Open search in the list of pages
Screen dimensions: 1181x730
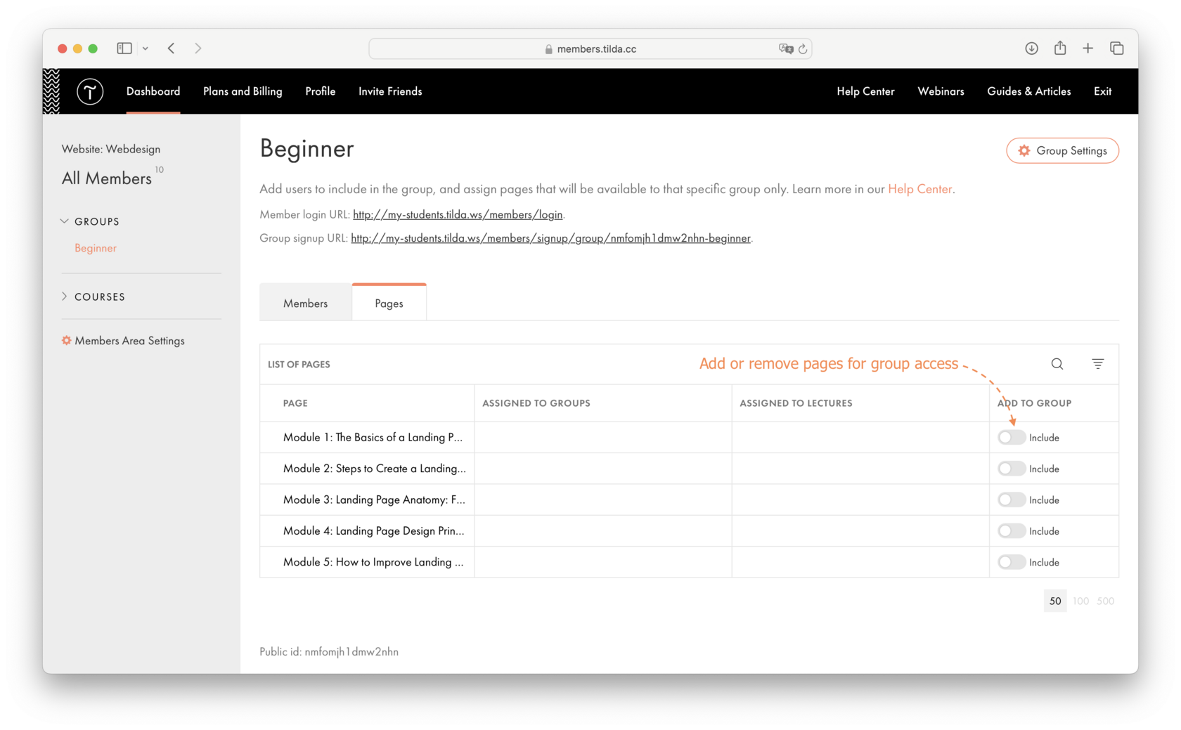click(1057, 364)
